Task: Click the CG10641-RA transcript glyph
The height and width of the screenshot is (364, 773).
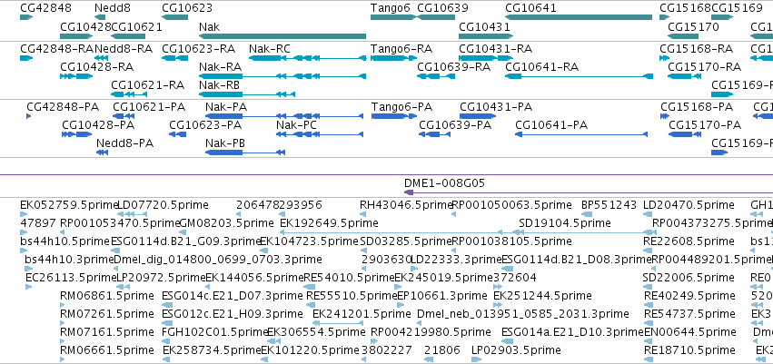Action: 580,76
